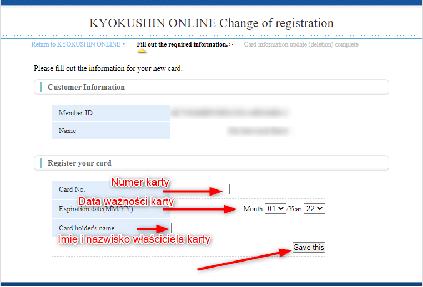Focus the Card No. input field

click(x=277, y=189)
